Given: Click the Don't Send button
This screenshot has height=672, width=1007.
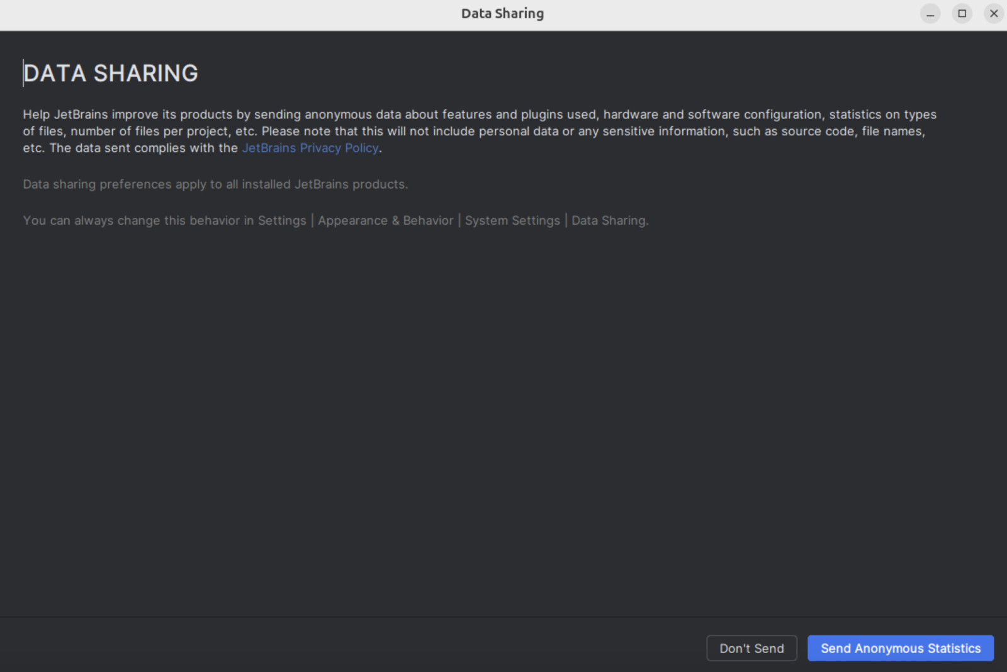Looking at the screenshot, I should pos(751,648).
